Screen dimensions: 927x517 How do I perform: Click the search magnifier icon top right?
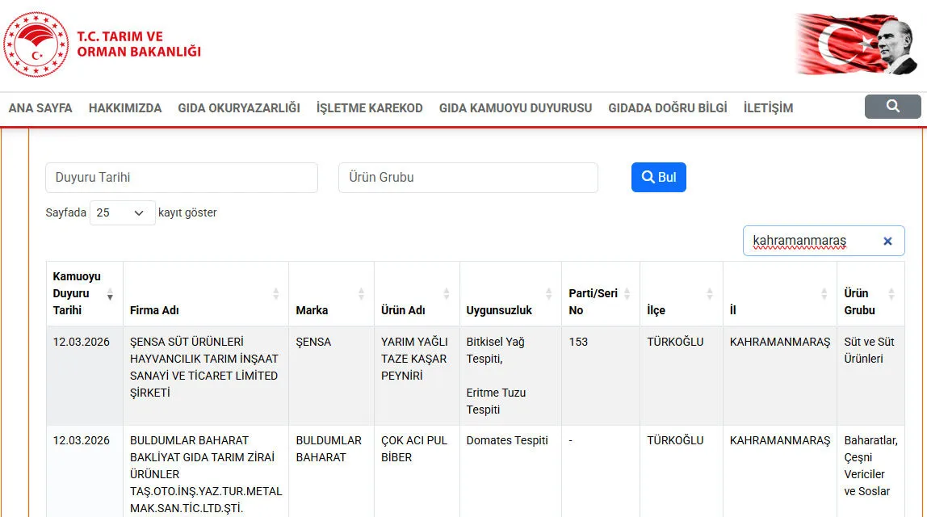point(892,106)
